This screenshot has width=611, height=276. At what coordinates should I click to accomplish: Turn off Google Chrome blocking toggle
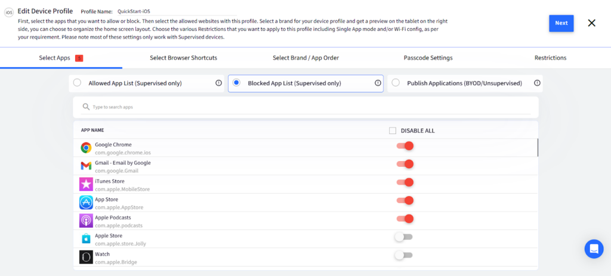click(x=405, y=146)
